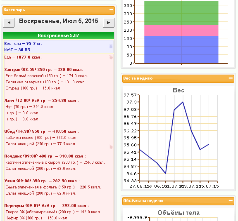Open the Перекусы (09:09) meal heading
The image size is (238, 221).
(x=47, y=206)
